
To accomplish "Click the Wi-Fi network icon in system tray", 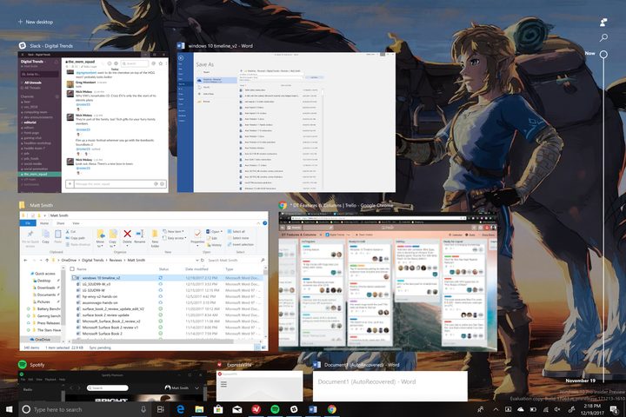I will pyautogui.click(x=545, y=409).
